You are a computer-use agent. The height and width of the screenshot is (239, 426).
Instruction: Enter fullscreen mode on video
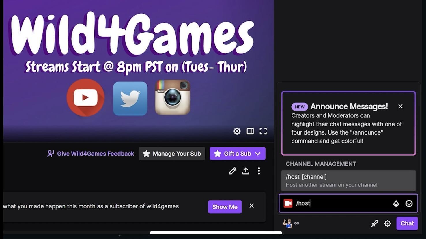click(x=263, y=131)
